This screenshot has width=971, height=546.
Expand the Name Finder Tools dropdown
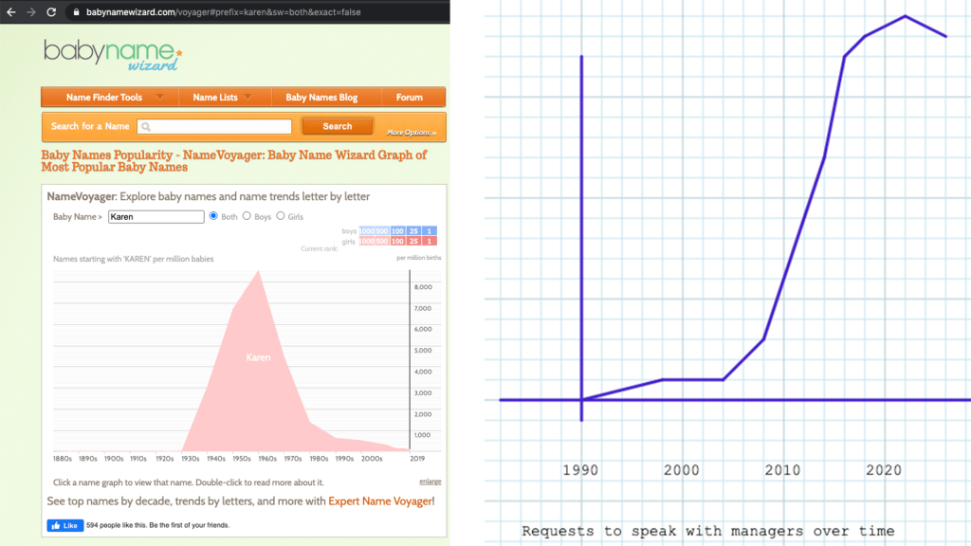115,97
